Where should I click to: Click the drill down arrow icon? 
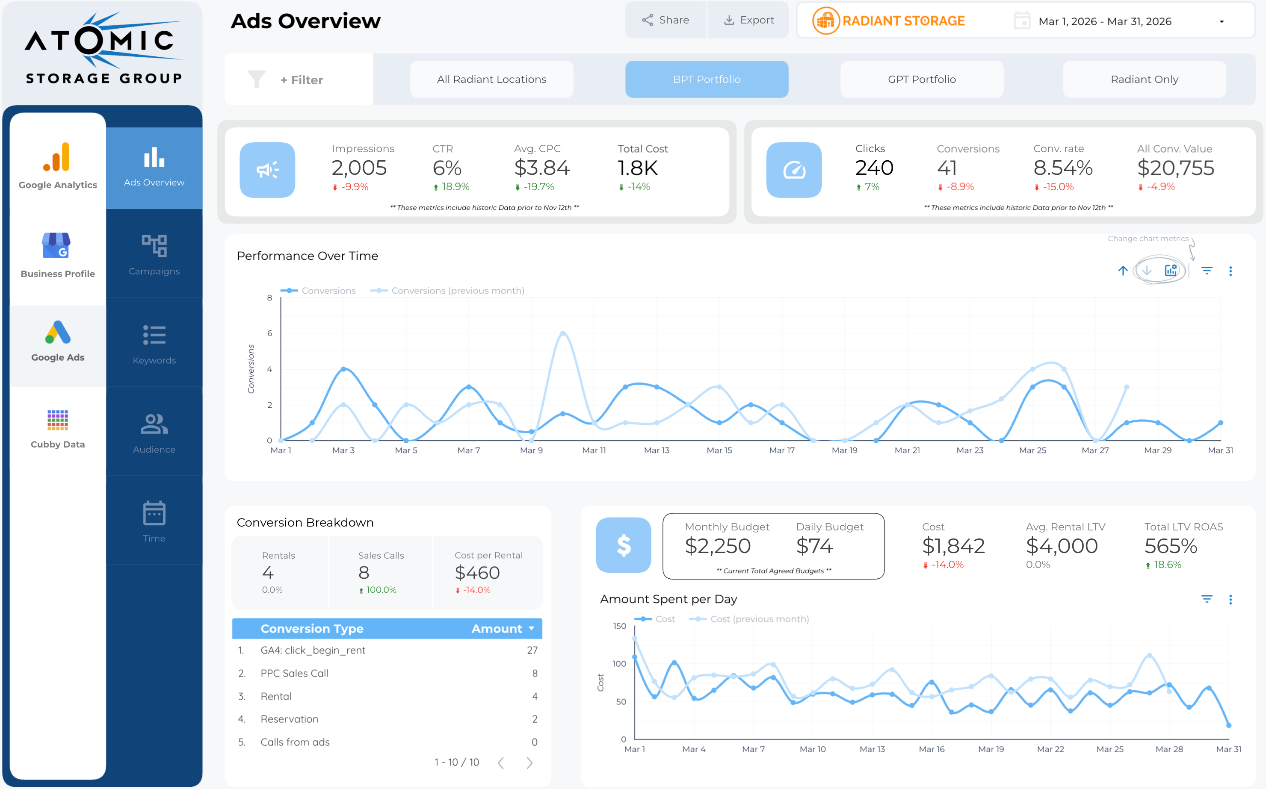[1146, 270]
